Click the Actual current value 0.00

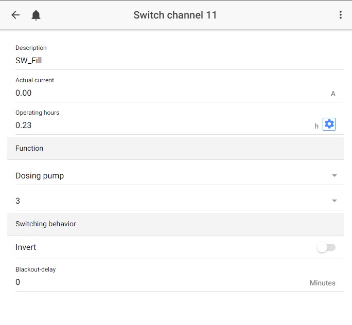tap(23, 93)
